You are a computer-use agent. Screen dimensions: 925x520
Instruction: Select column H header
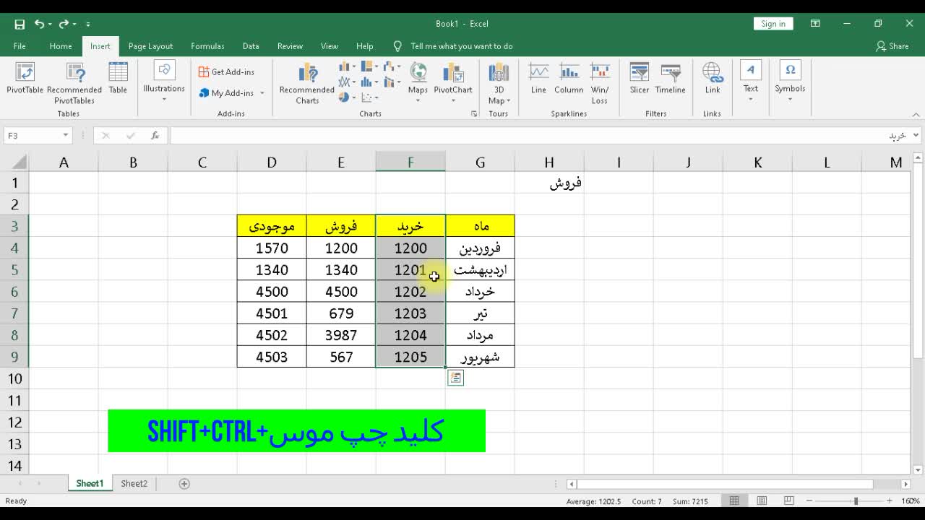pos(549,162)
